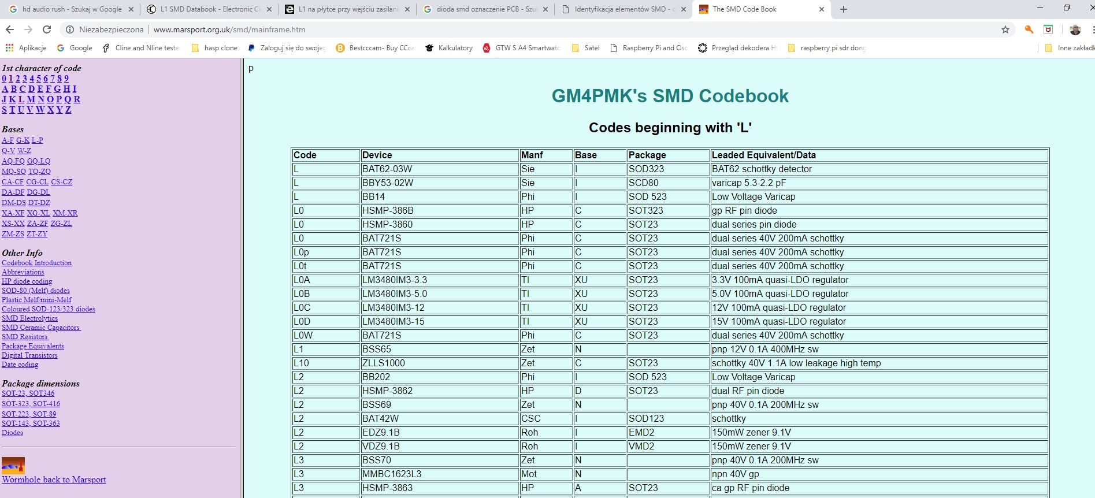This screenshot has height=498, width=1095.
Task: Open the 'raspberry pi sdr dong' bookmark folder
Action: click(x=826, y=48)
